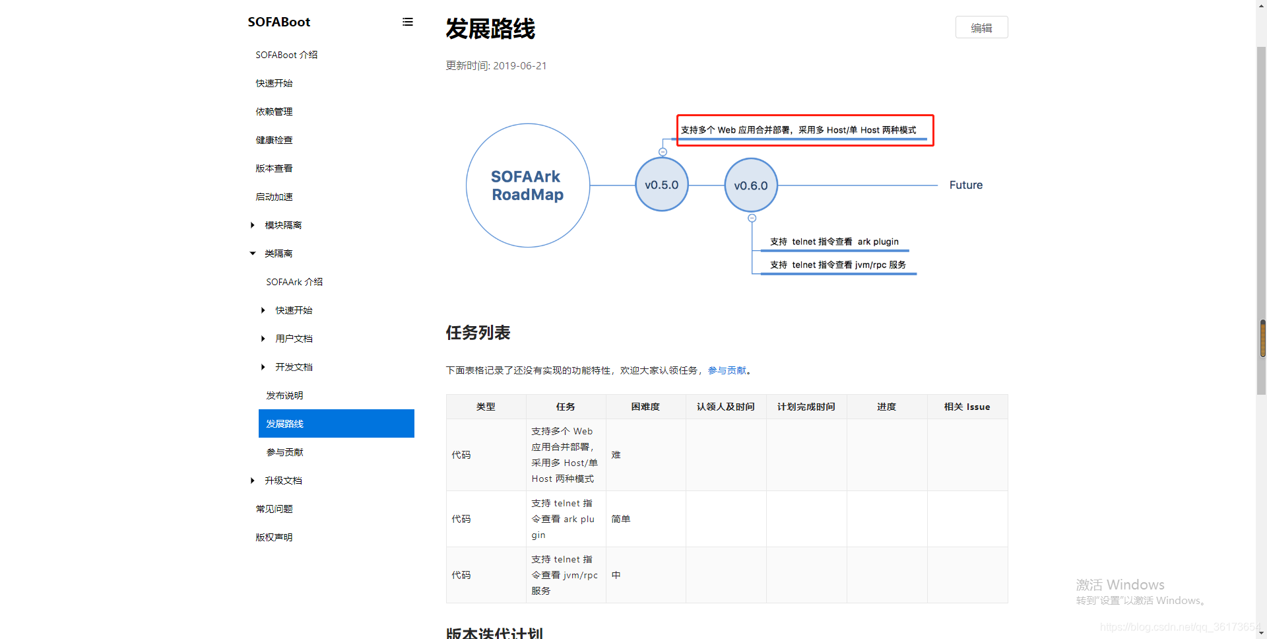Click the v0.5.0 roadmap node
1267x639 pixels.
click(662, 185)
